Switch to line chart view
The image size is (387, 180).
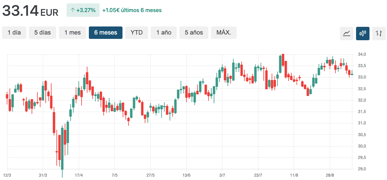pyautogui.click(x=346, y=33)
